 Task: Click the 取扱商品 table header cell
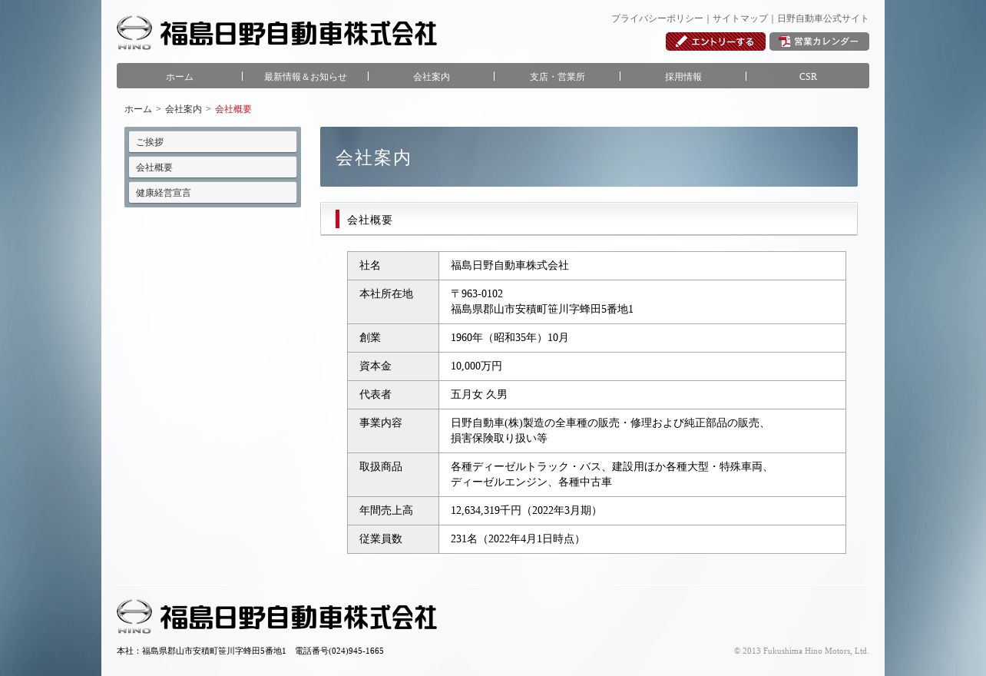pos(393,475)
